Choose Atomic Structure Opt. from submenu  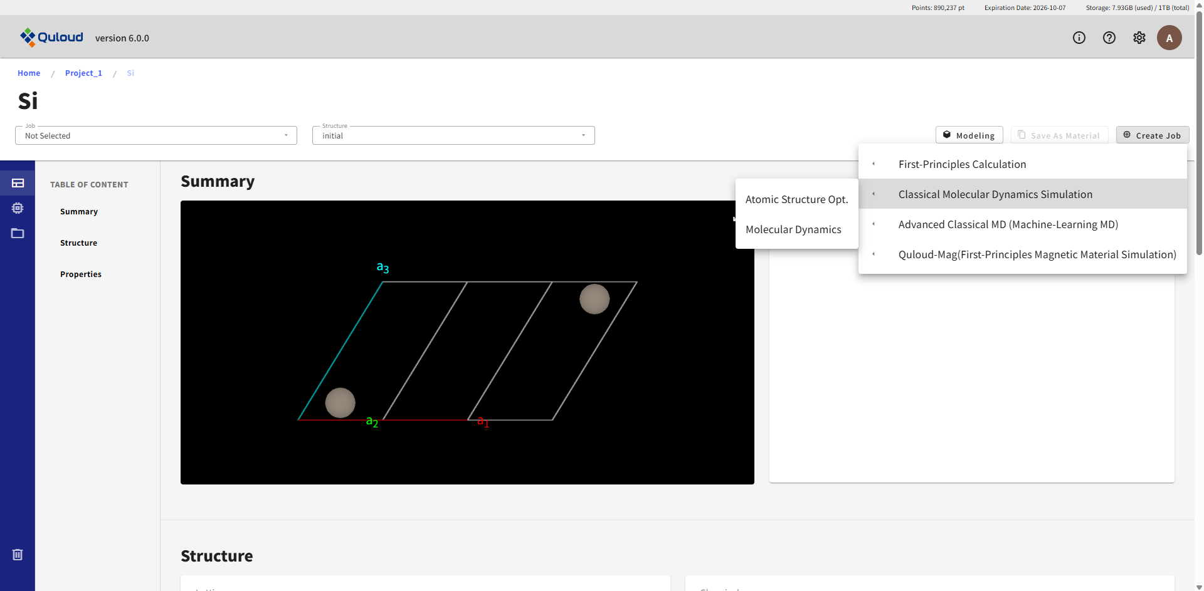pos(796,199)
